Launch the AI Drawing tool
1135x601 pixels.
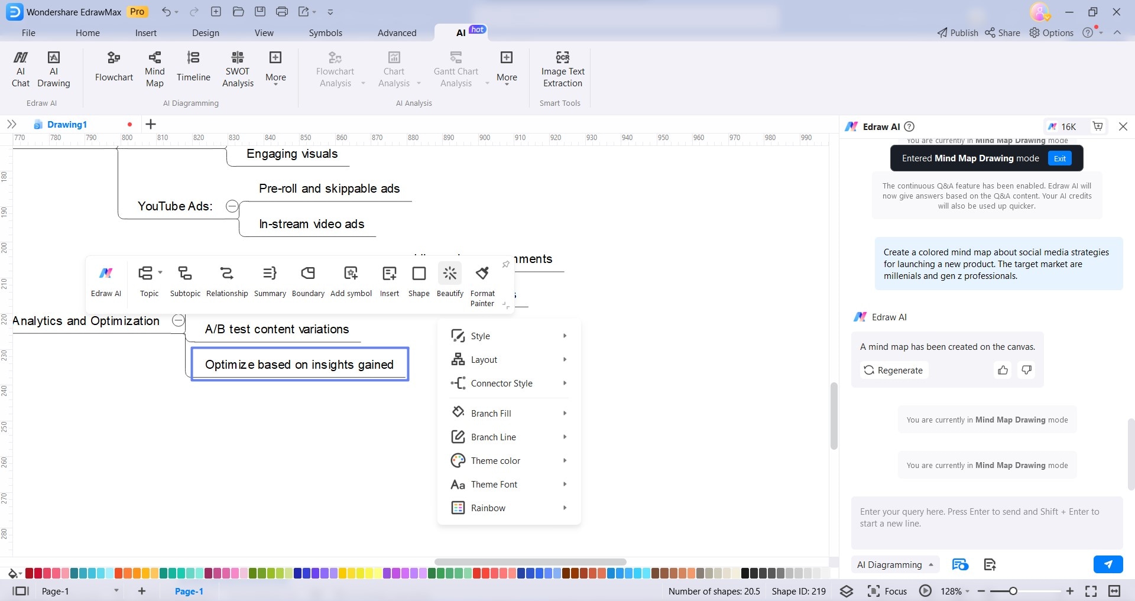[x=53, y=69]
